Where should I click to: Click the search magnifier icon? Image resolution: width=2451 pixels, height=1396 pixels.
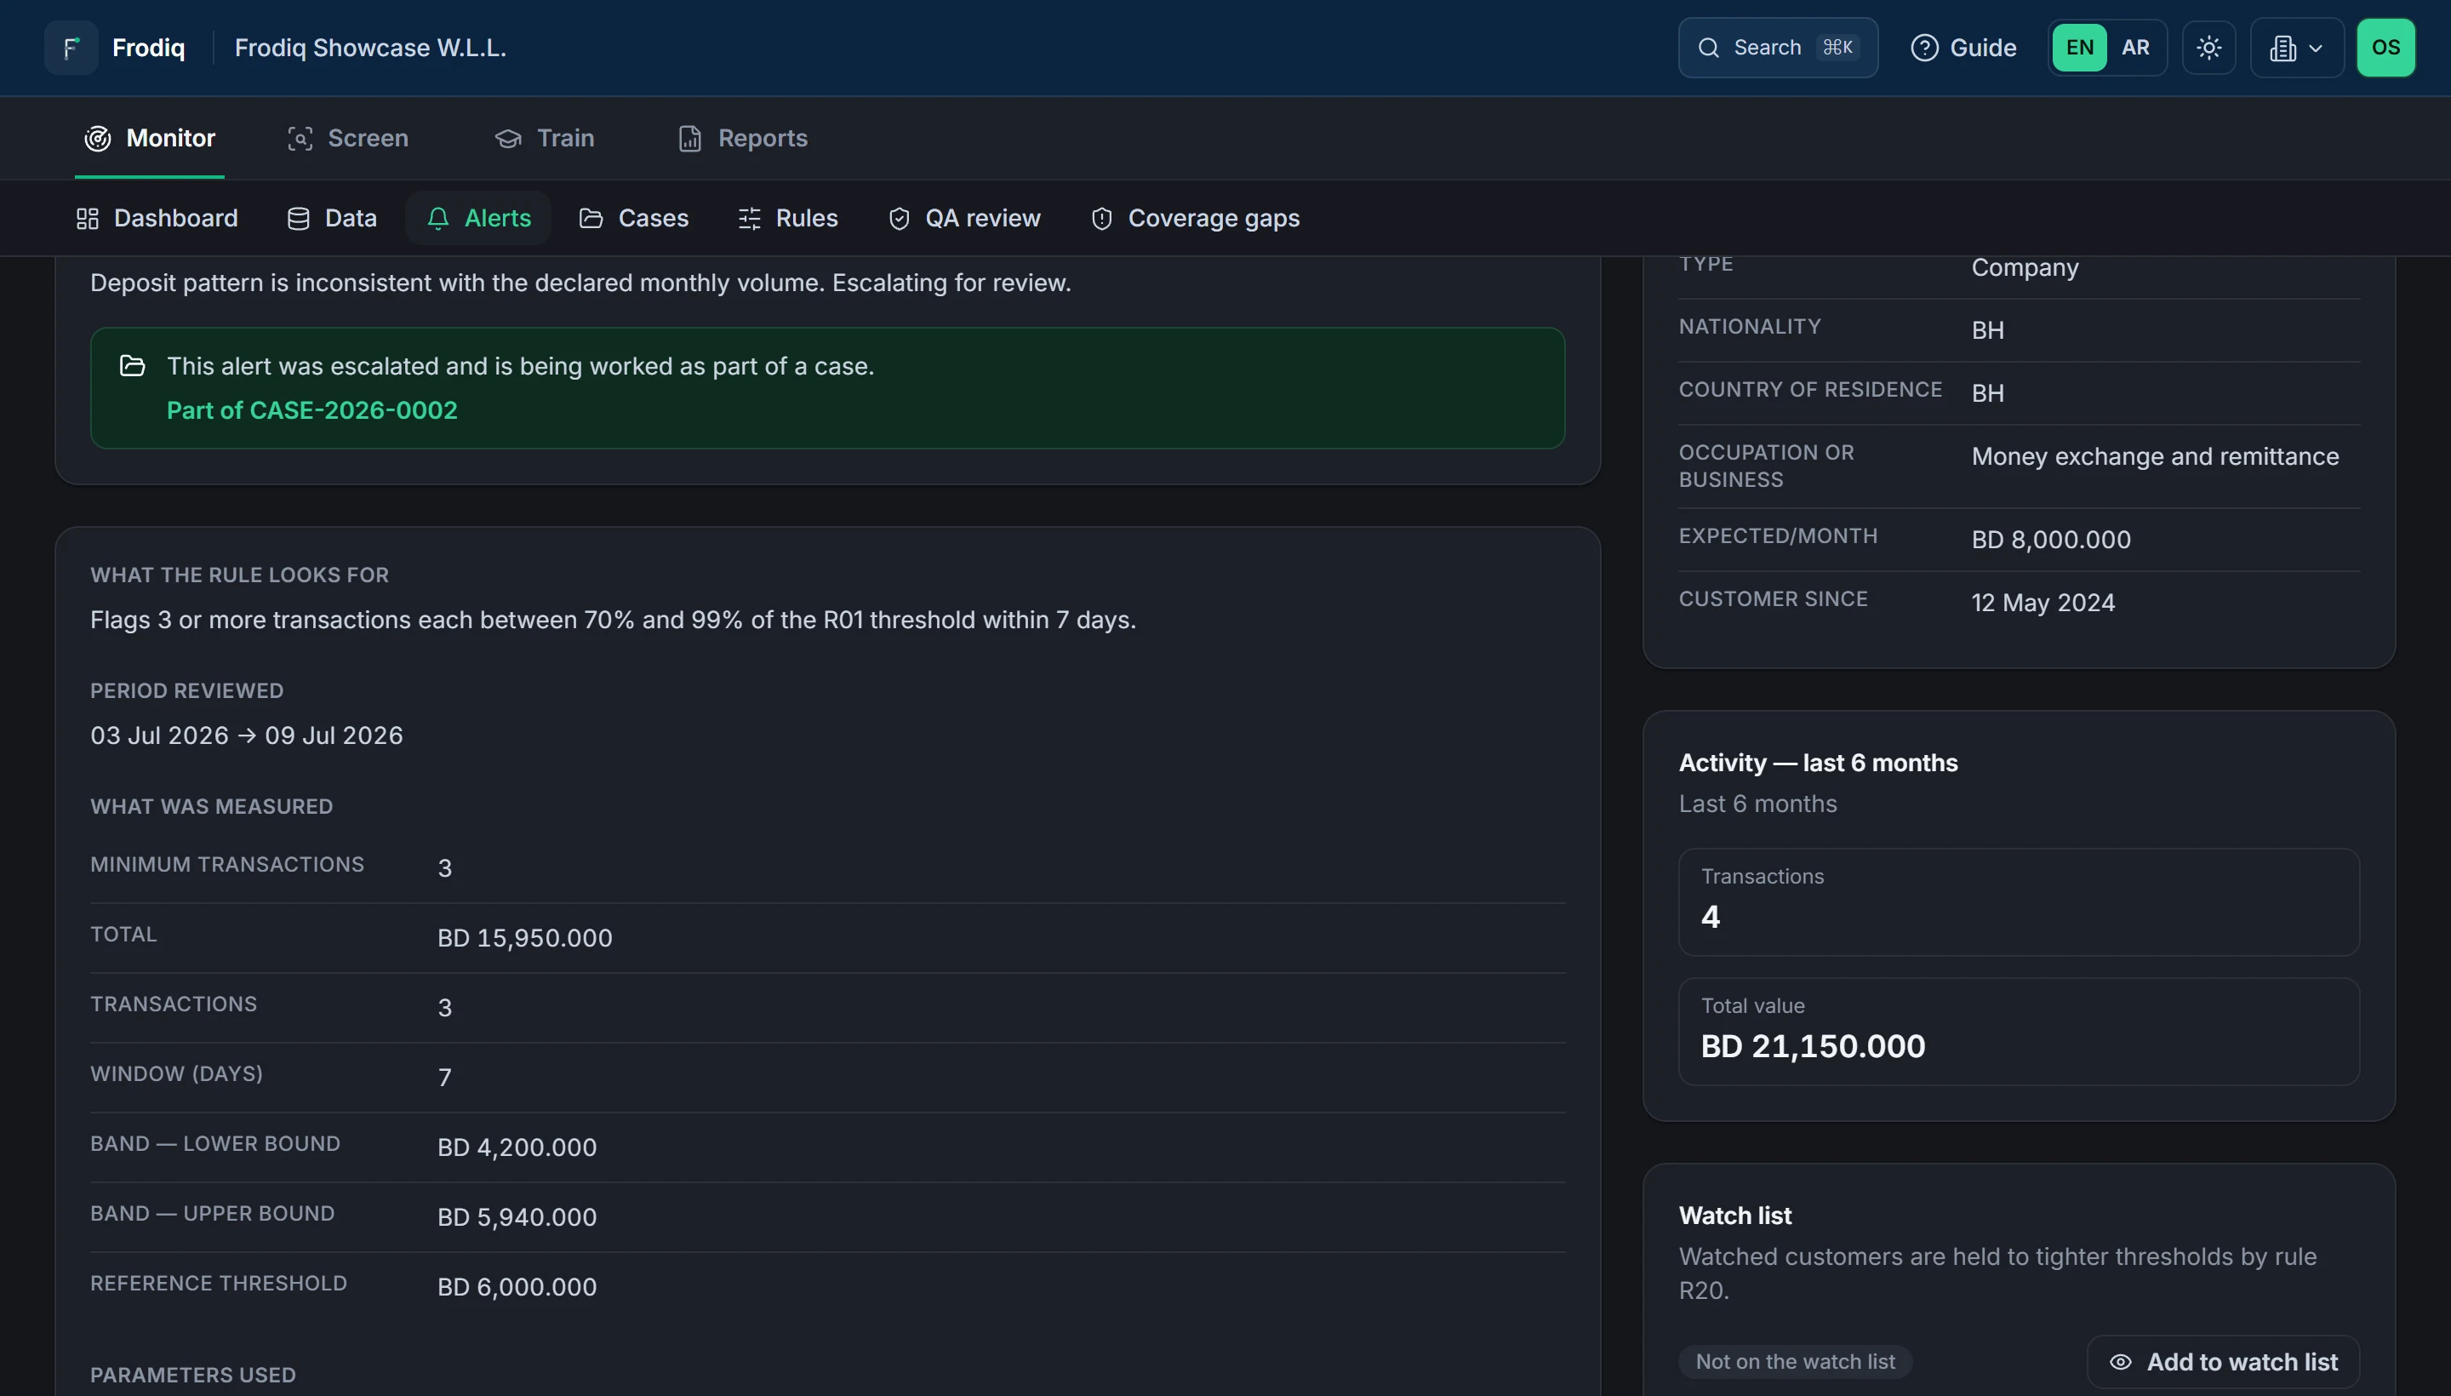click(1708, 48)
